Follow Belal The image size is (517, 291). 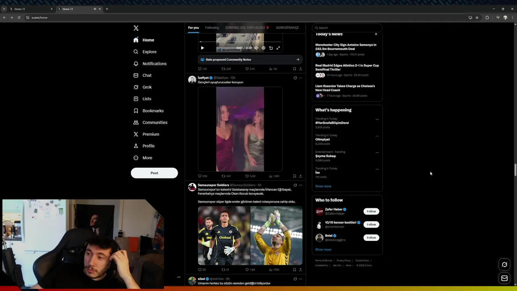(x=371, y=238)
